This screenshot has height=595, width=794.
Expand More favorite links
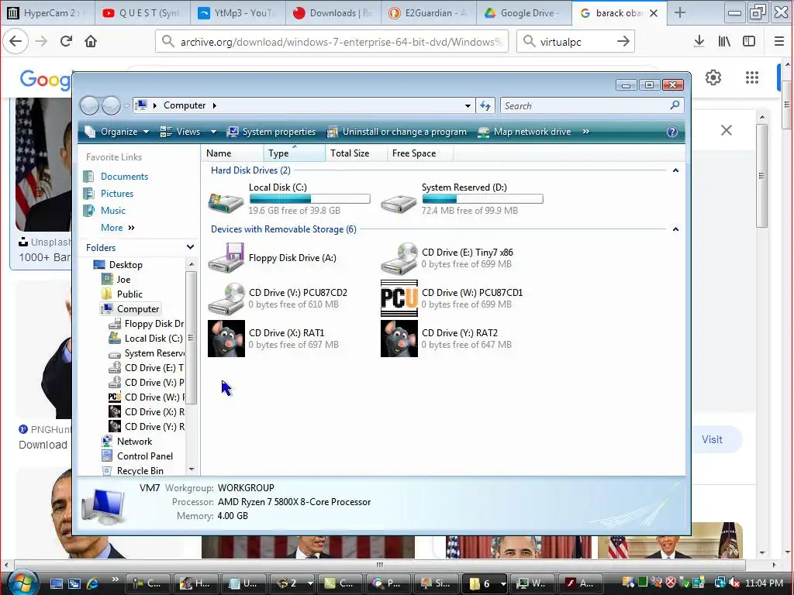click(118, 228)
